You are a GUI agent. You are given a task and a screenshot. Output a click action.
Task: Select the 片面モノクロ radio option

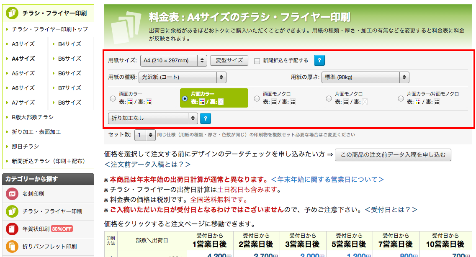(329, 99)
